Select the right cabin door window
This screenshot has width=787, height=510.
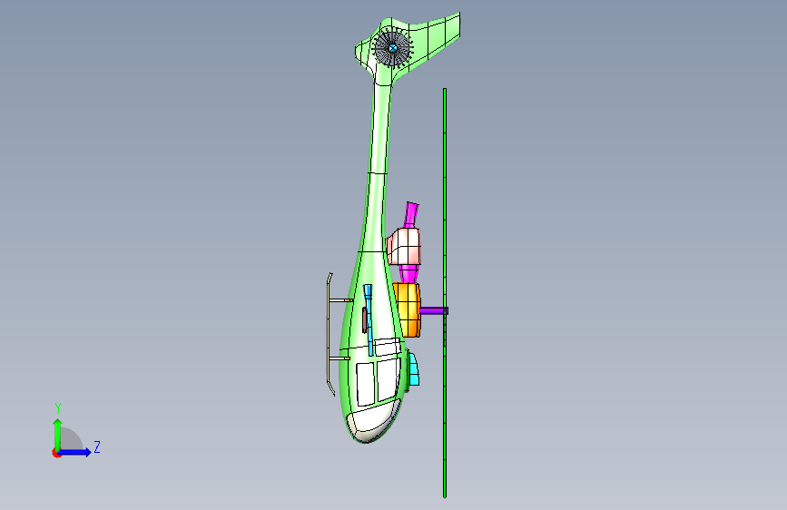(x=388, y=379)
